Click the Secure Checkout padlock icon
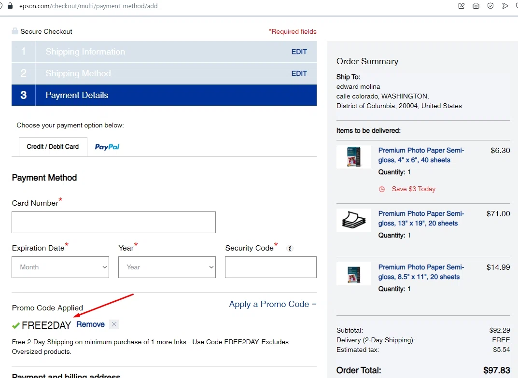Image resolution: width=518 pixels, height=378 pixels. click(15, 31)
